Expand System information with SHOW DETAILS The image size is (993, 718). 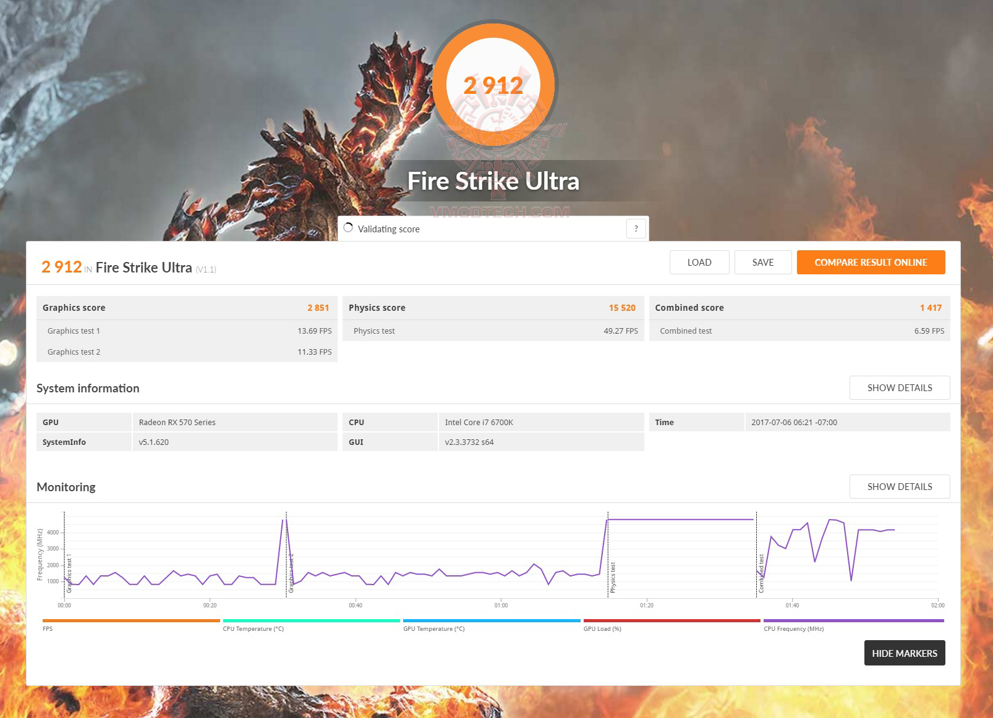[900, 387]
